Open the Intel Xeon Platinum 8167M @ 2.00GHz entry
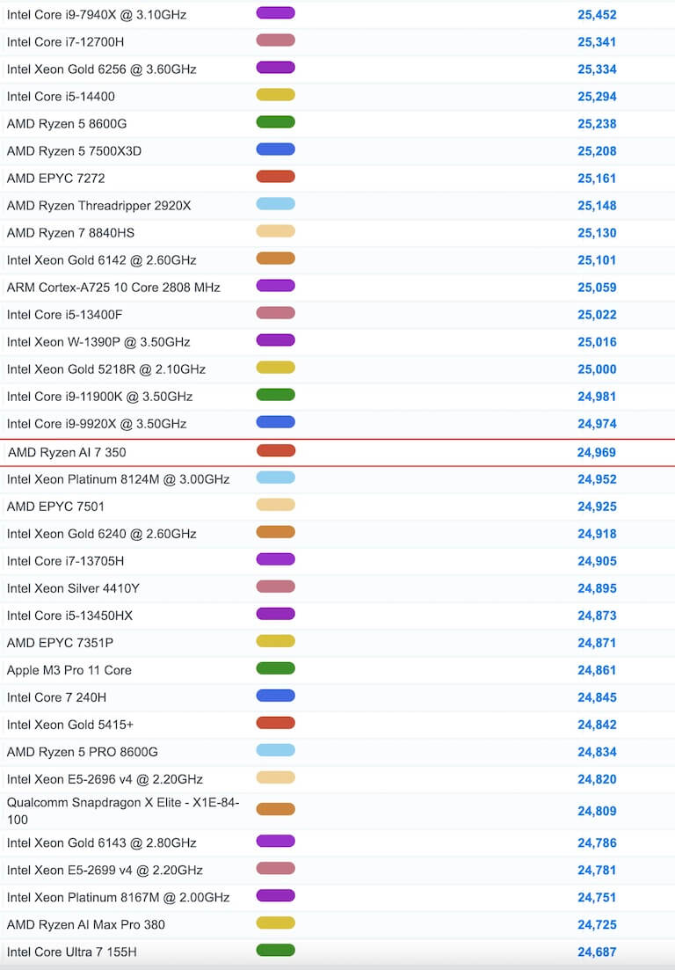The image size is (675, 970). click(x=118, y=897)
